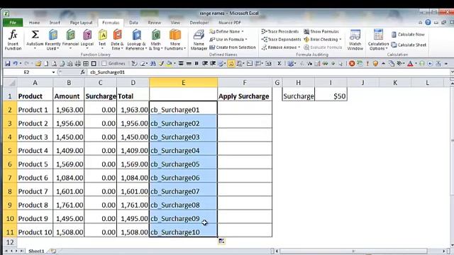Click the sigma icon in quick toolbar

pyautogui.click(x=279, y=63)
